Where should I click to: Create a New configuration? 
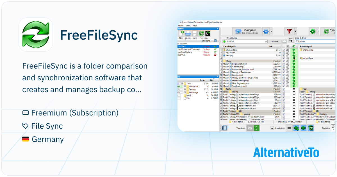(x=181, y=33)
